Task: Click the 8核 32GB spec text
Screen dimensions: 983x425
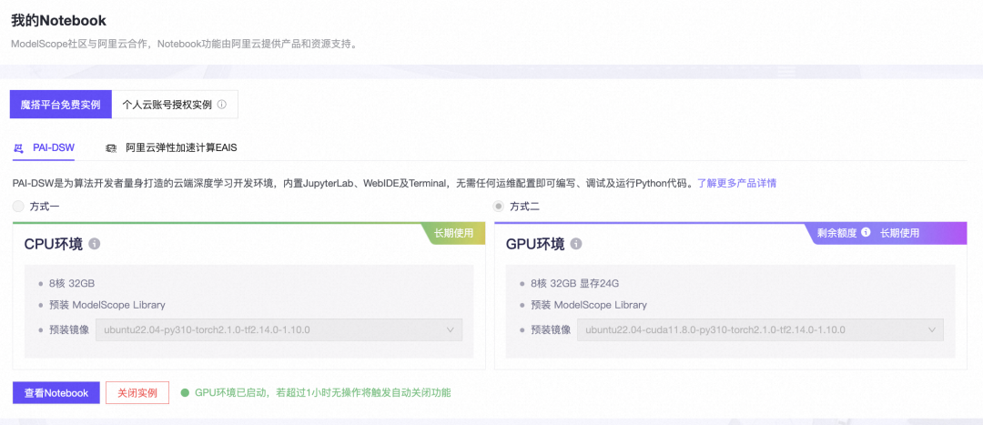Action: 72,283
